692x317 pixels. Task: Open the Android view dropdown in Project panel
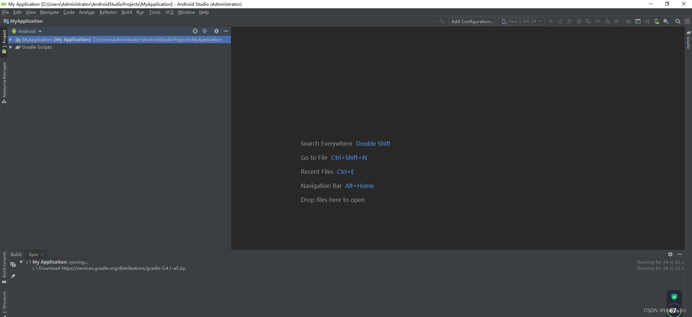(x=27, y=31)
